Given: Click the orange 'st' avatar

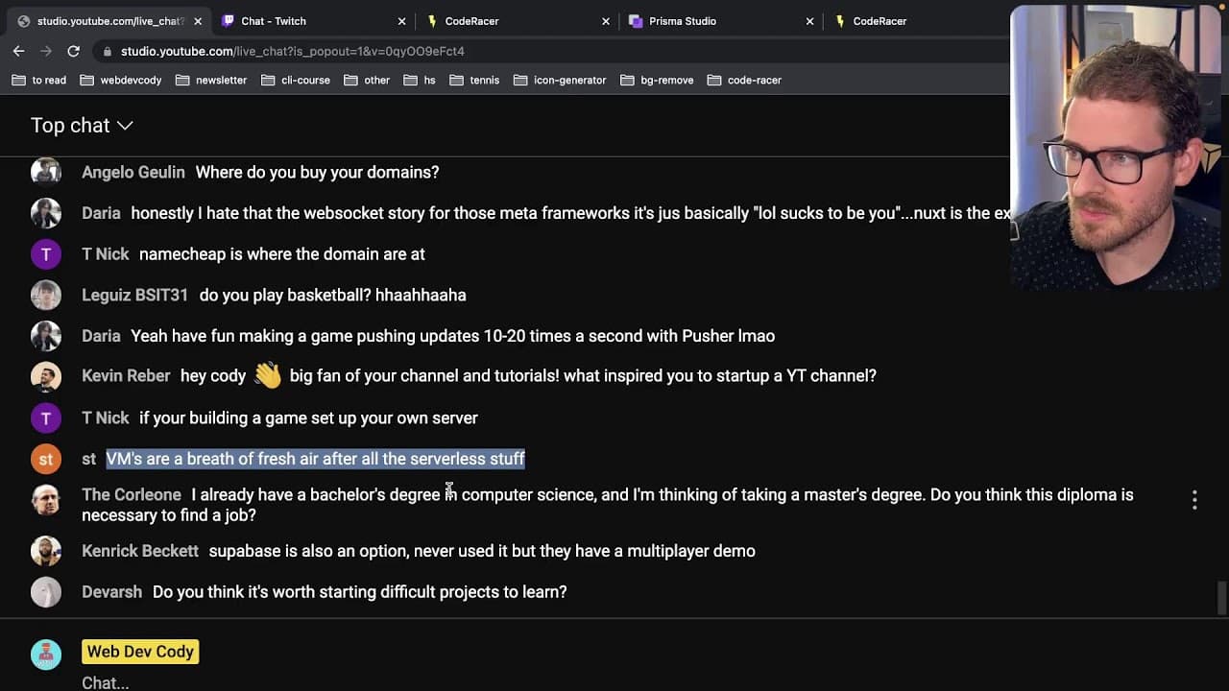Looking at the screenshot, I should point(46,459).
